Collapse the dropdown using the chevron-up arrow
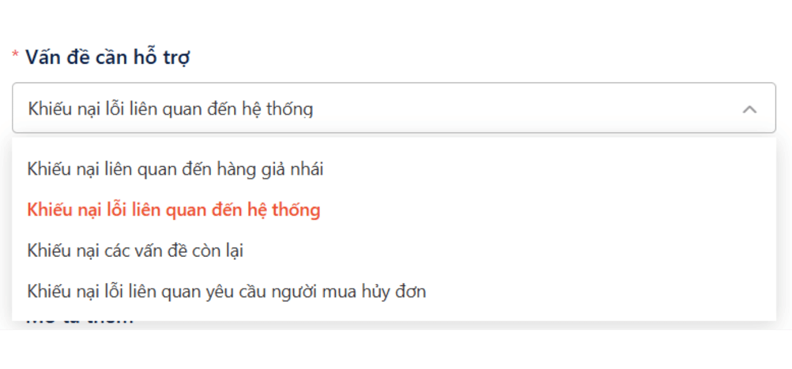The image size is (792, 369). 749,109
